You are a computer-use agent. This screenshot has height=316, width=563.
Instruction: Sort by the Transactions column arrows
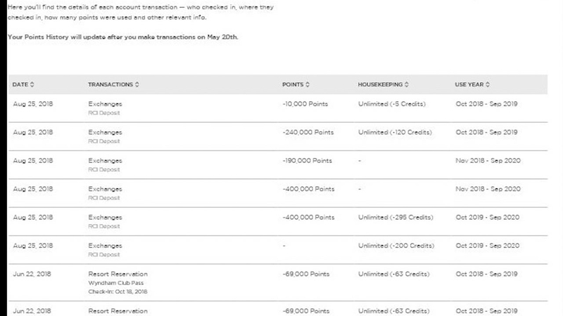coord(137,84)
